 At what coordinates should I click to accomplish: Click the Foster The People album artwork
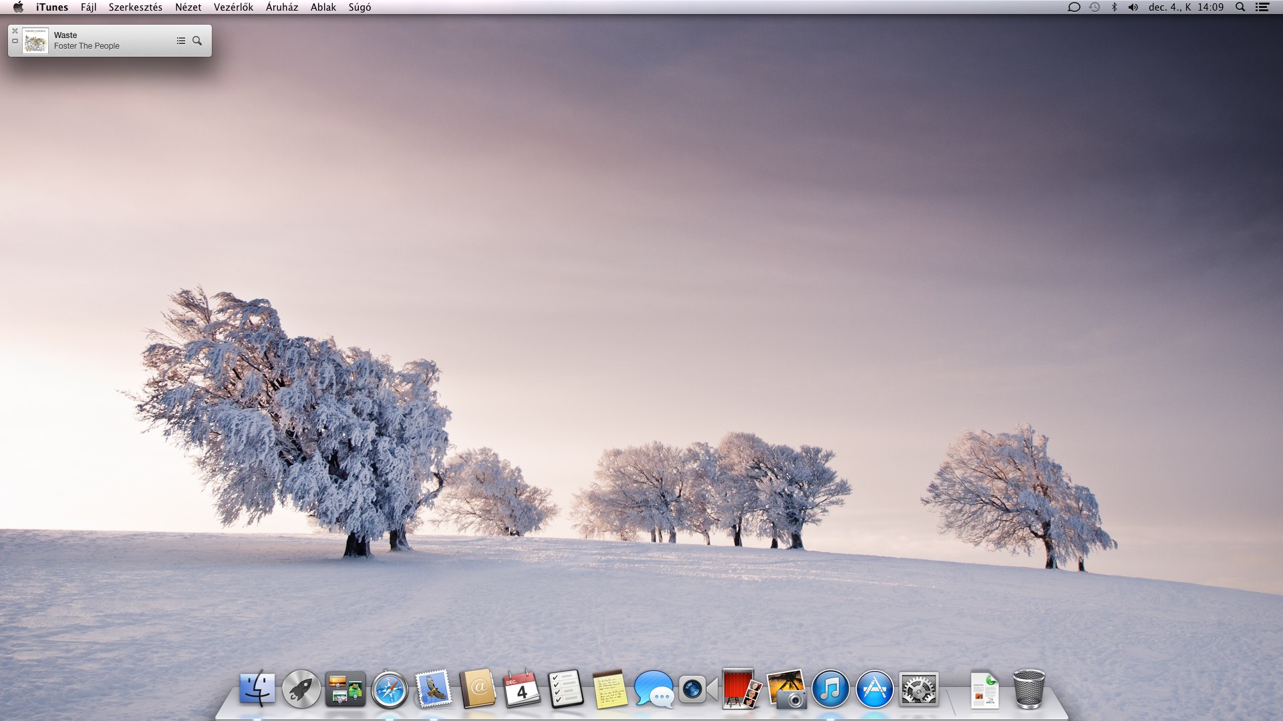[x=35, y=41]
